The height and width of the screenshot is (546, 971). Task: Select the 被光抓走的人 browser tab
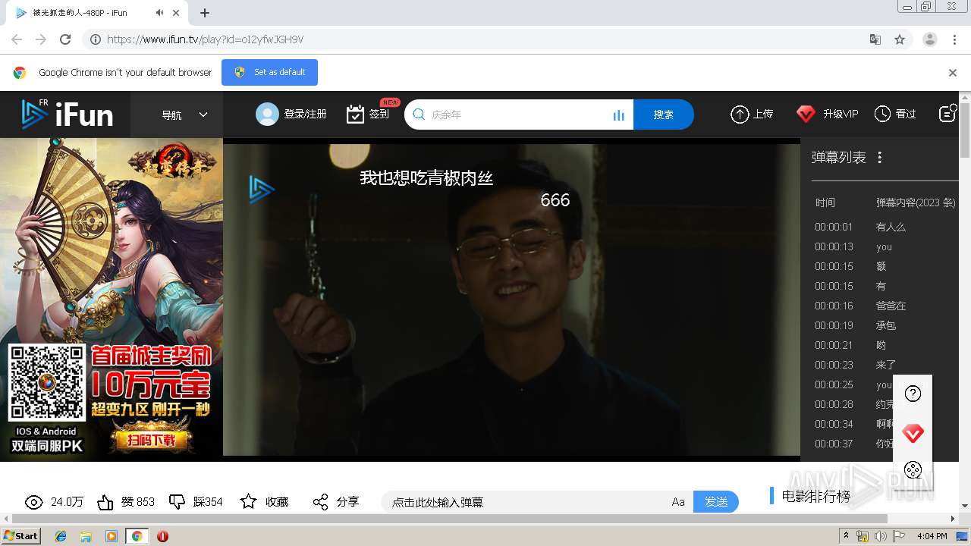click(97, 13)
